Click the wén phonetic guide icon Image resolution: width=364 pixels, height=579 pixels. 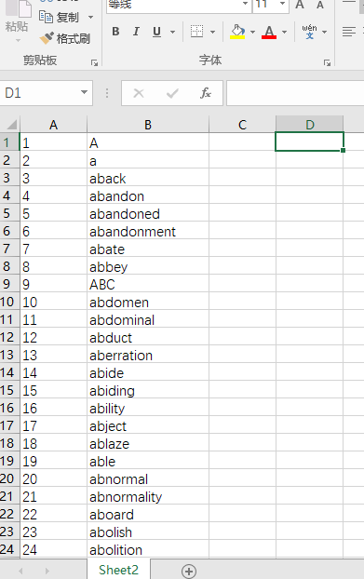pos(309,32)
